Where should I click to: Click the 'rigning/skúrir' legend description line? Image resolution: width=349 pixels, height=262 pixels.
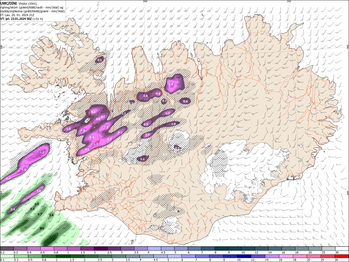click(x=32, y=7)
